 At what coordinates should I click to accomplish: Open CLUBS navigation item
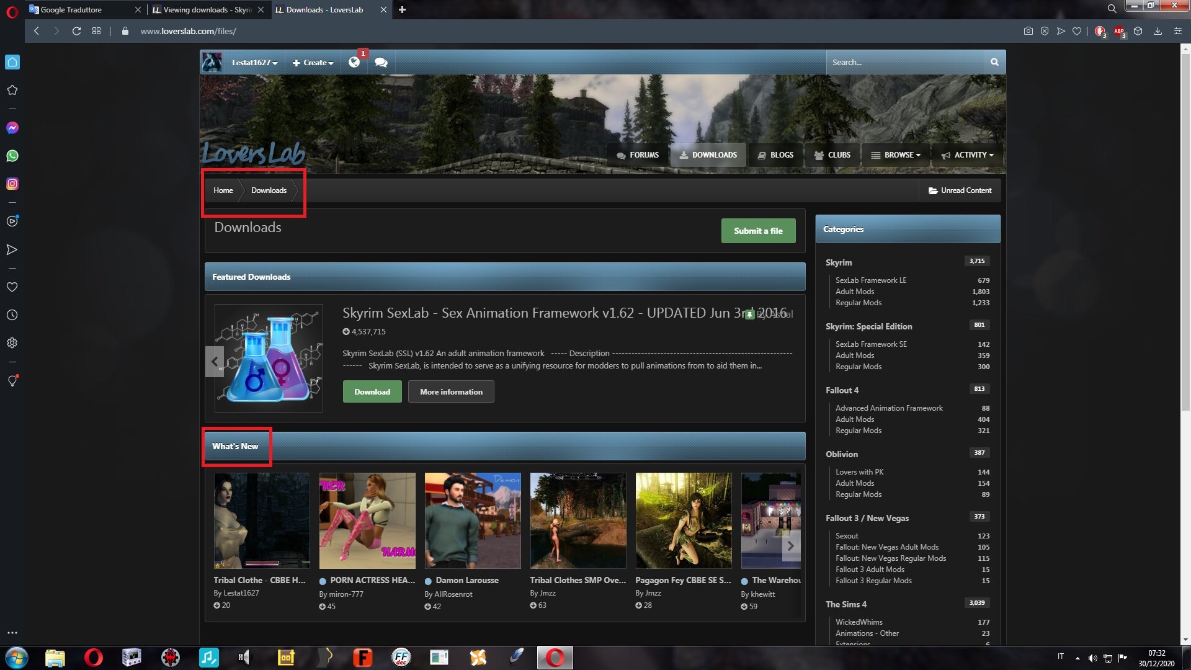pos(832,155)
